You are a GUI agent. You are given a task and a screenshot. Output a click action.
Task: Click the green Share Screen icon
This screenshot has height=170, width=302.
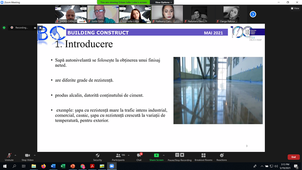click(x=156, y=155)
